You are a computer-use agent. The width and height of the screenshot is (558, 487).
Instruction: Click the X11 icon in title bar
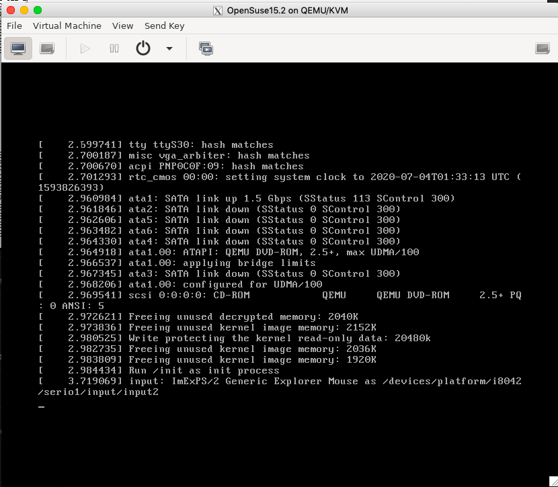click(218, 11)
